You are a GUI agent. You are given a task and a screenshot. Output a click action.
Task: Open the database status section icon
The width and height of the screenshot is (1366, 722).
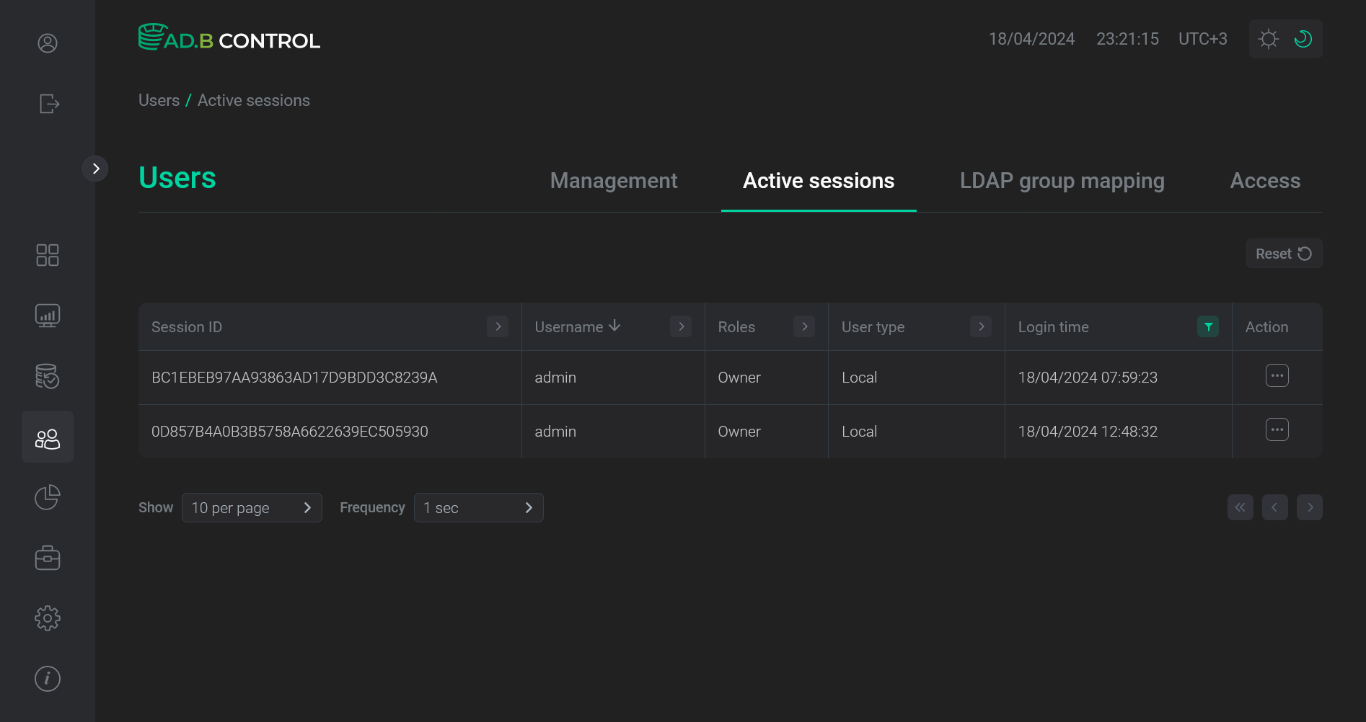(x=47, y=375)
